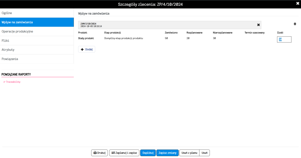The height and width of the screenshot is (158, 301).
Task: Click the external link icon beside Traceability
Action: click(x=4, y=82)
